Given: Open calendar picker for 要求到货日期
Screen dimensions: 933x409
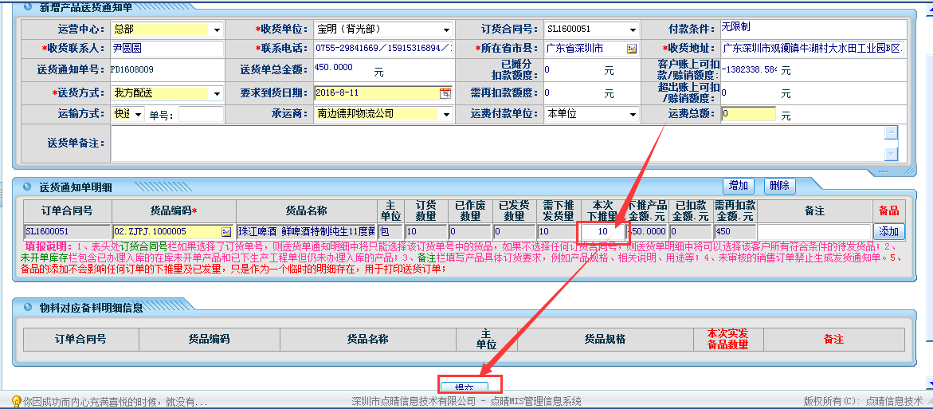Looking at the screenshot, I should pos(445,93).
